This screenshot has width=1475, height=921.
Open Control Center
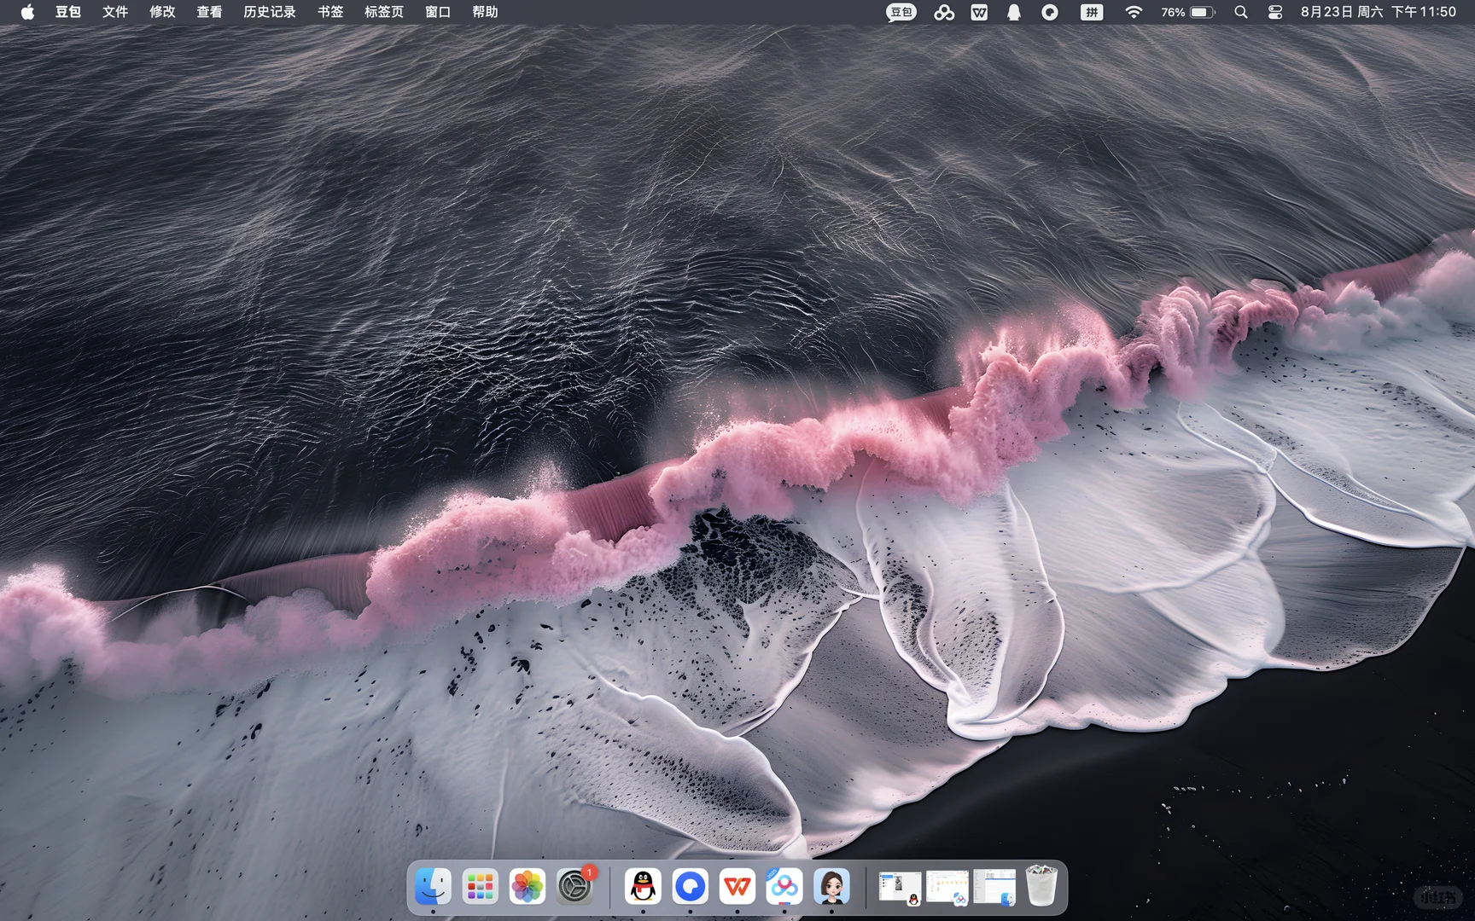click(x=1275, y=12)
